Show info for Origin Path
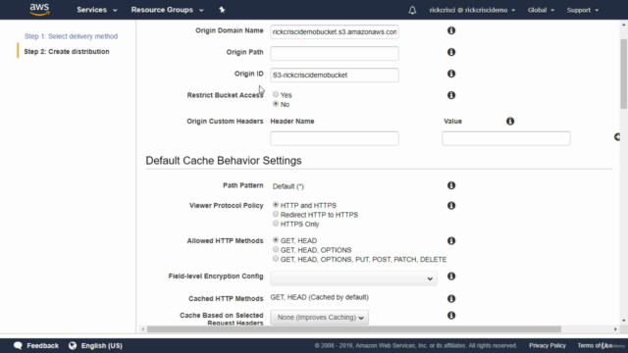The image size is (628, 353). (451, 52)
